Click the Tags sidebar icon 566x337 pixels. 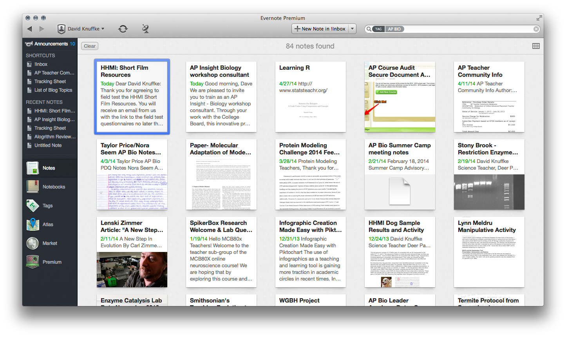point(33,206)
